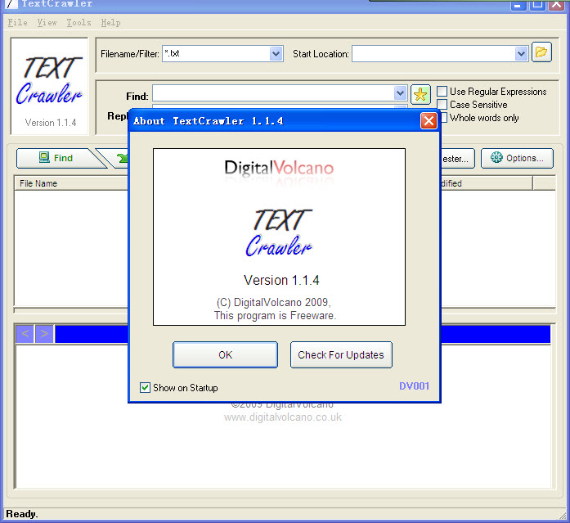Image resolution: width=570 pixels, height=523 pixels.
Task: Click the Filename/Filter text field
Action: coord(216,54)
